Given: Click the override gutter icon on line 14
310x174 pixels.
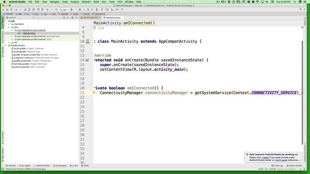Looking at the screenshot, I should pyautogui.click(x=87, y=60).
